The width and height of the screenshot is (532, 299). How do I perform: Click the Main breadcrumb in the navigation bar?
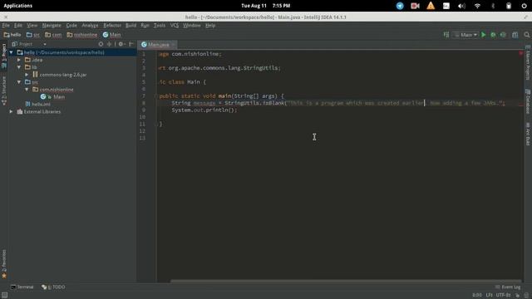coord(112,35)
